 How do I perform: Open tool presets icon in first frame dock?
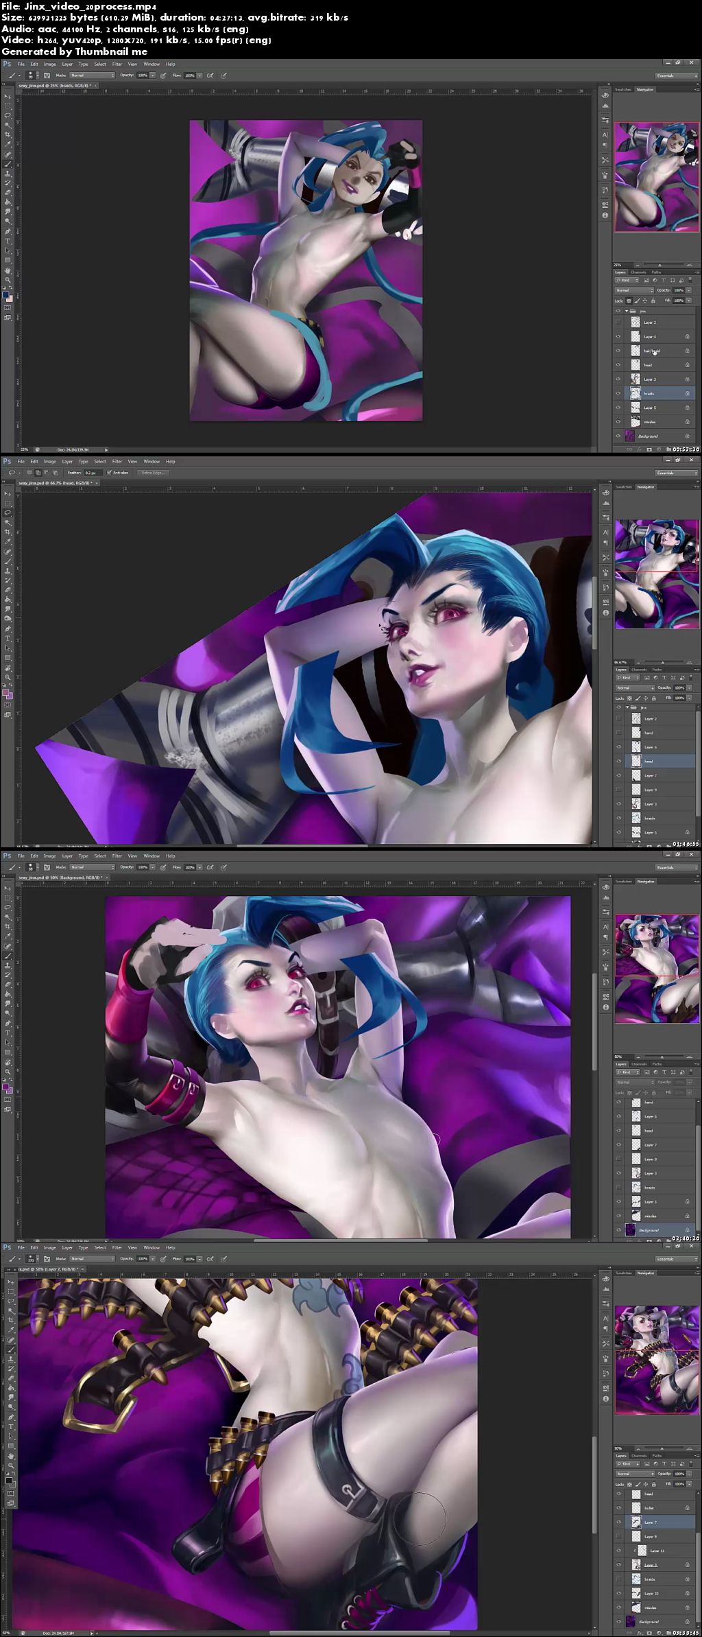tap(605, 160)
